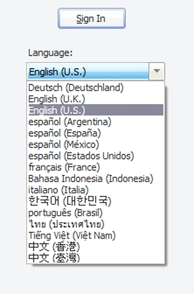The image size is (194, 294).
Task: Choose English (U.K.) language option
Action: [x=96, y=99]
